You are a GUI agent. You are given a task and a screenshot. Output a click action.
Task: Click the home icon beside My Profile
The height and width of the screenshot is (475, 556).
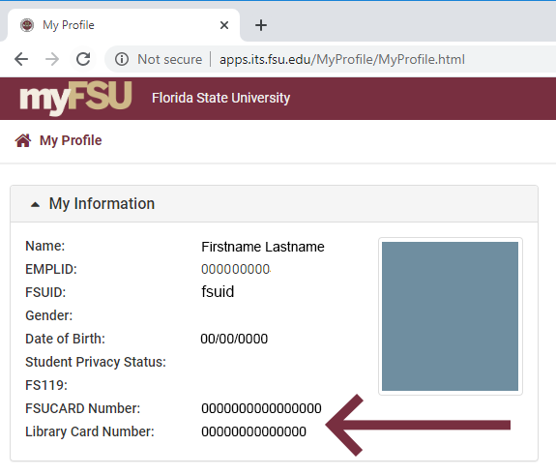[23, 140]
